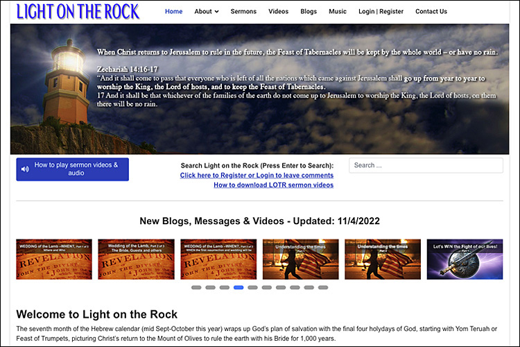Select the seventh carousel page dot
The height and width of the screenshot is (347, 520).
(281, 287)
